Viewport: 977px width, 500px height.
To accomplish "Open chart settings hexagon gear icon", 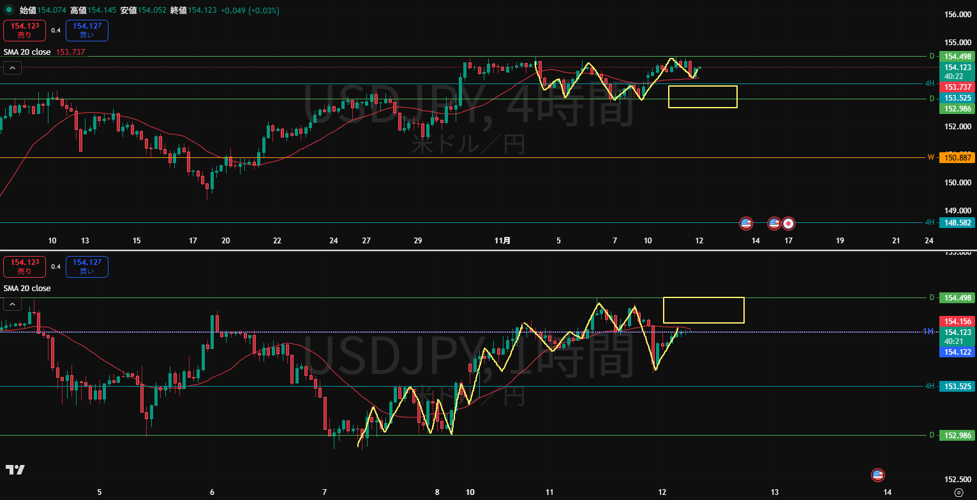I will (958, 492).
